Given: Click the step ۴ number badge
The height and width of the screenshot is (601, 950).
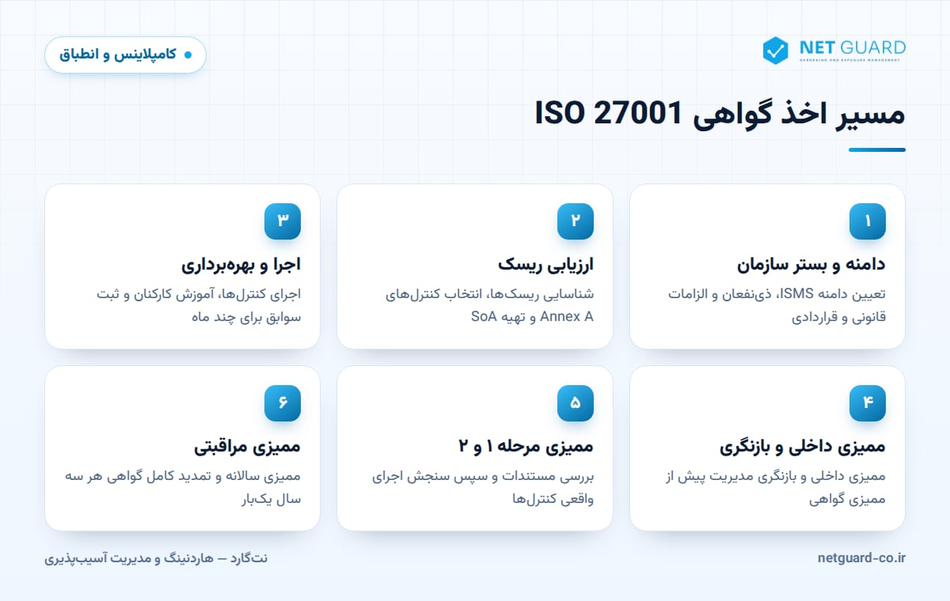Looking at the screenshot, I should [x=868, y=403].
